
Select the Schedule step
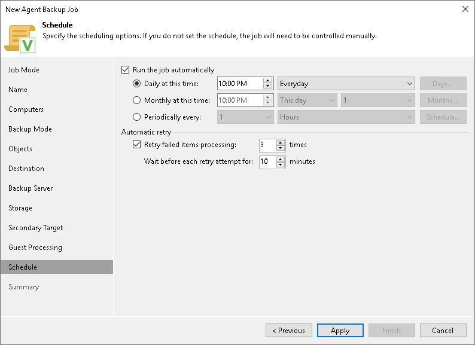click(57, 267)
